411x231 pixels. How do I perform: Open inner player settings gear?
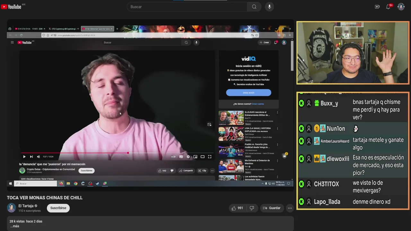188,157
